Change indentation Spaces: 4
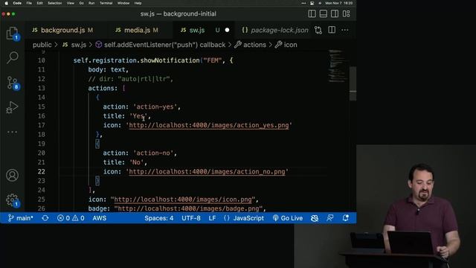476x268 pixels. [x=158, y=218]
